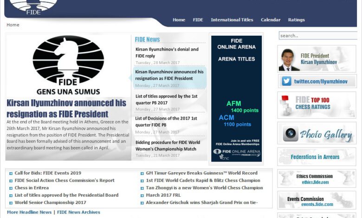Open the FIDE menu item
362x218 pixels.
click(198, 20)
